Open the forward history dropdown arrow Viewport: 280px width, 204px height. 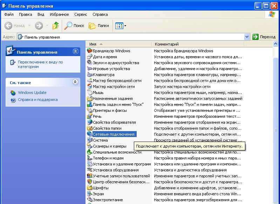point(47,26)
